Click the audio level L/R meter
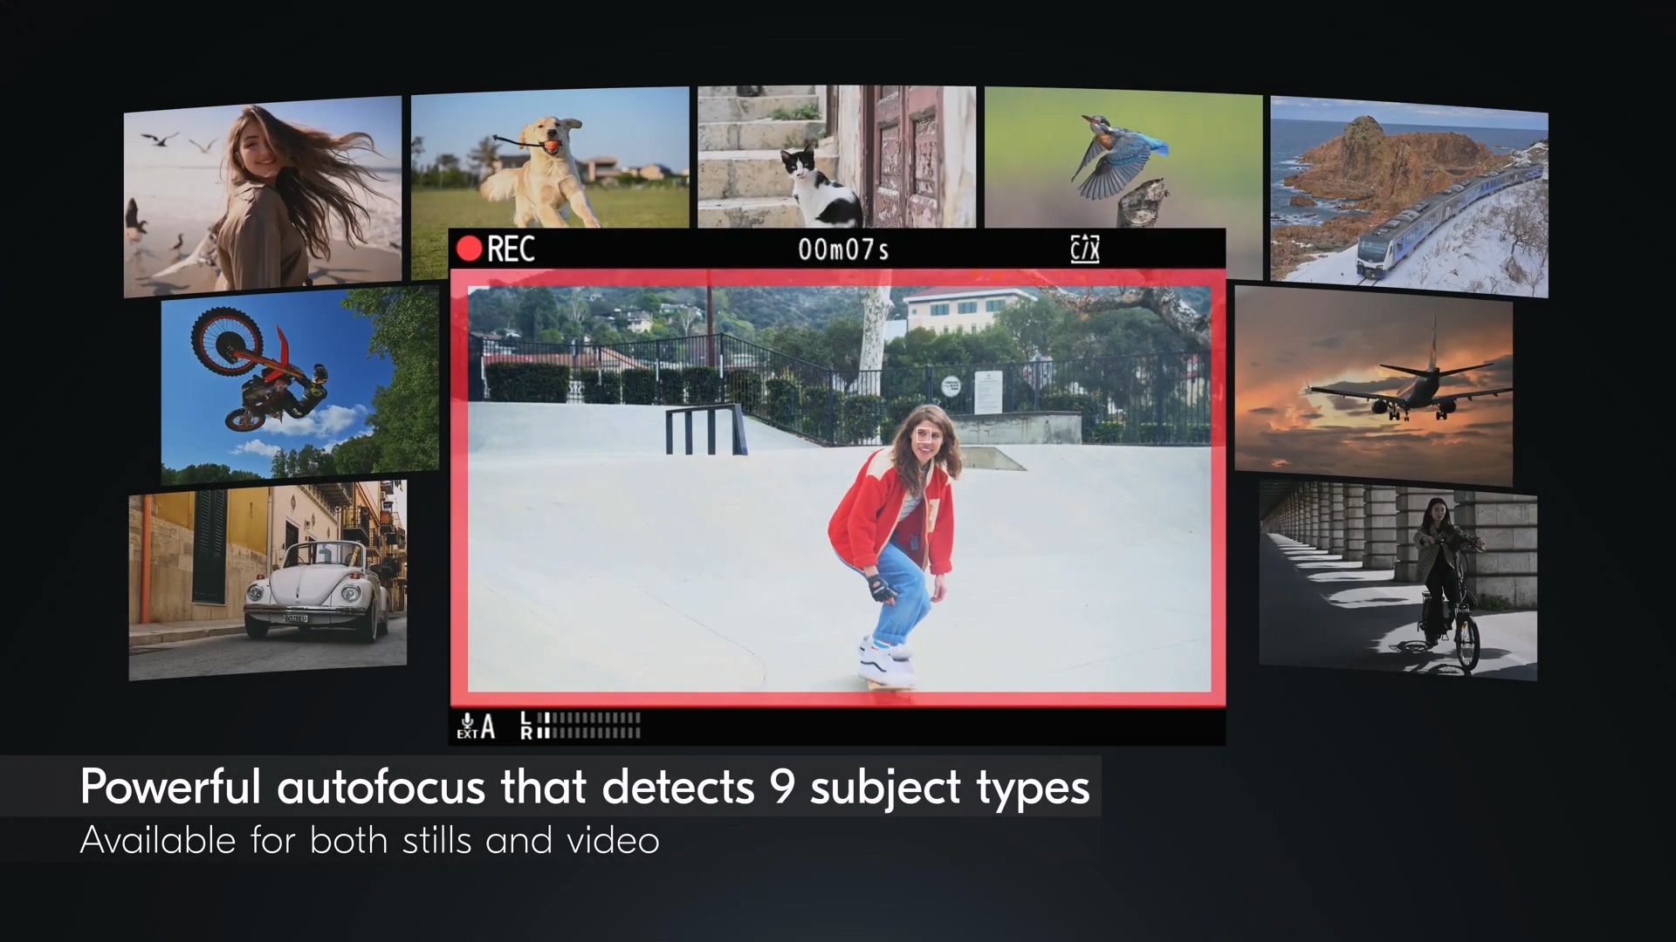Screen dimensions: 1676x942 coord(580,726)
